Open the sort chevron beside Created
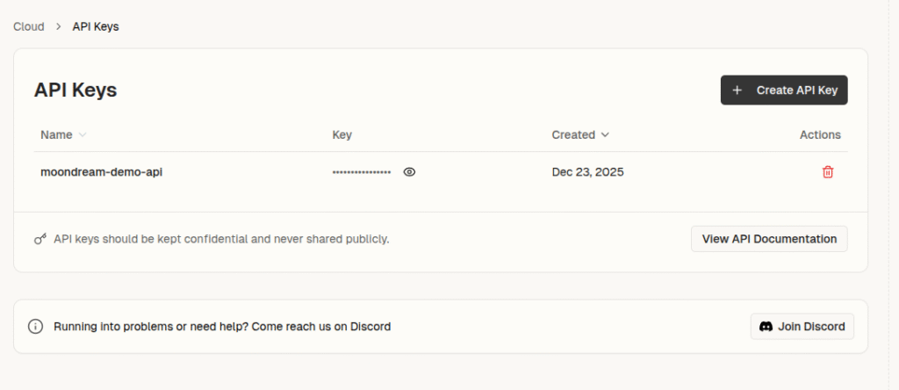The width and height of the screenshot is (899, 390). (604, 135)
